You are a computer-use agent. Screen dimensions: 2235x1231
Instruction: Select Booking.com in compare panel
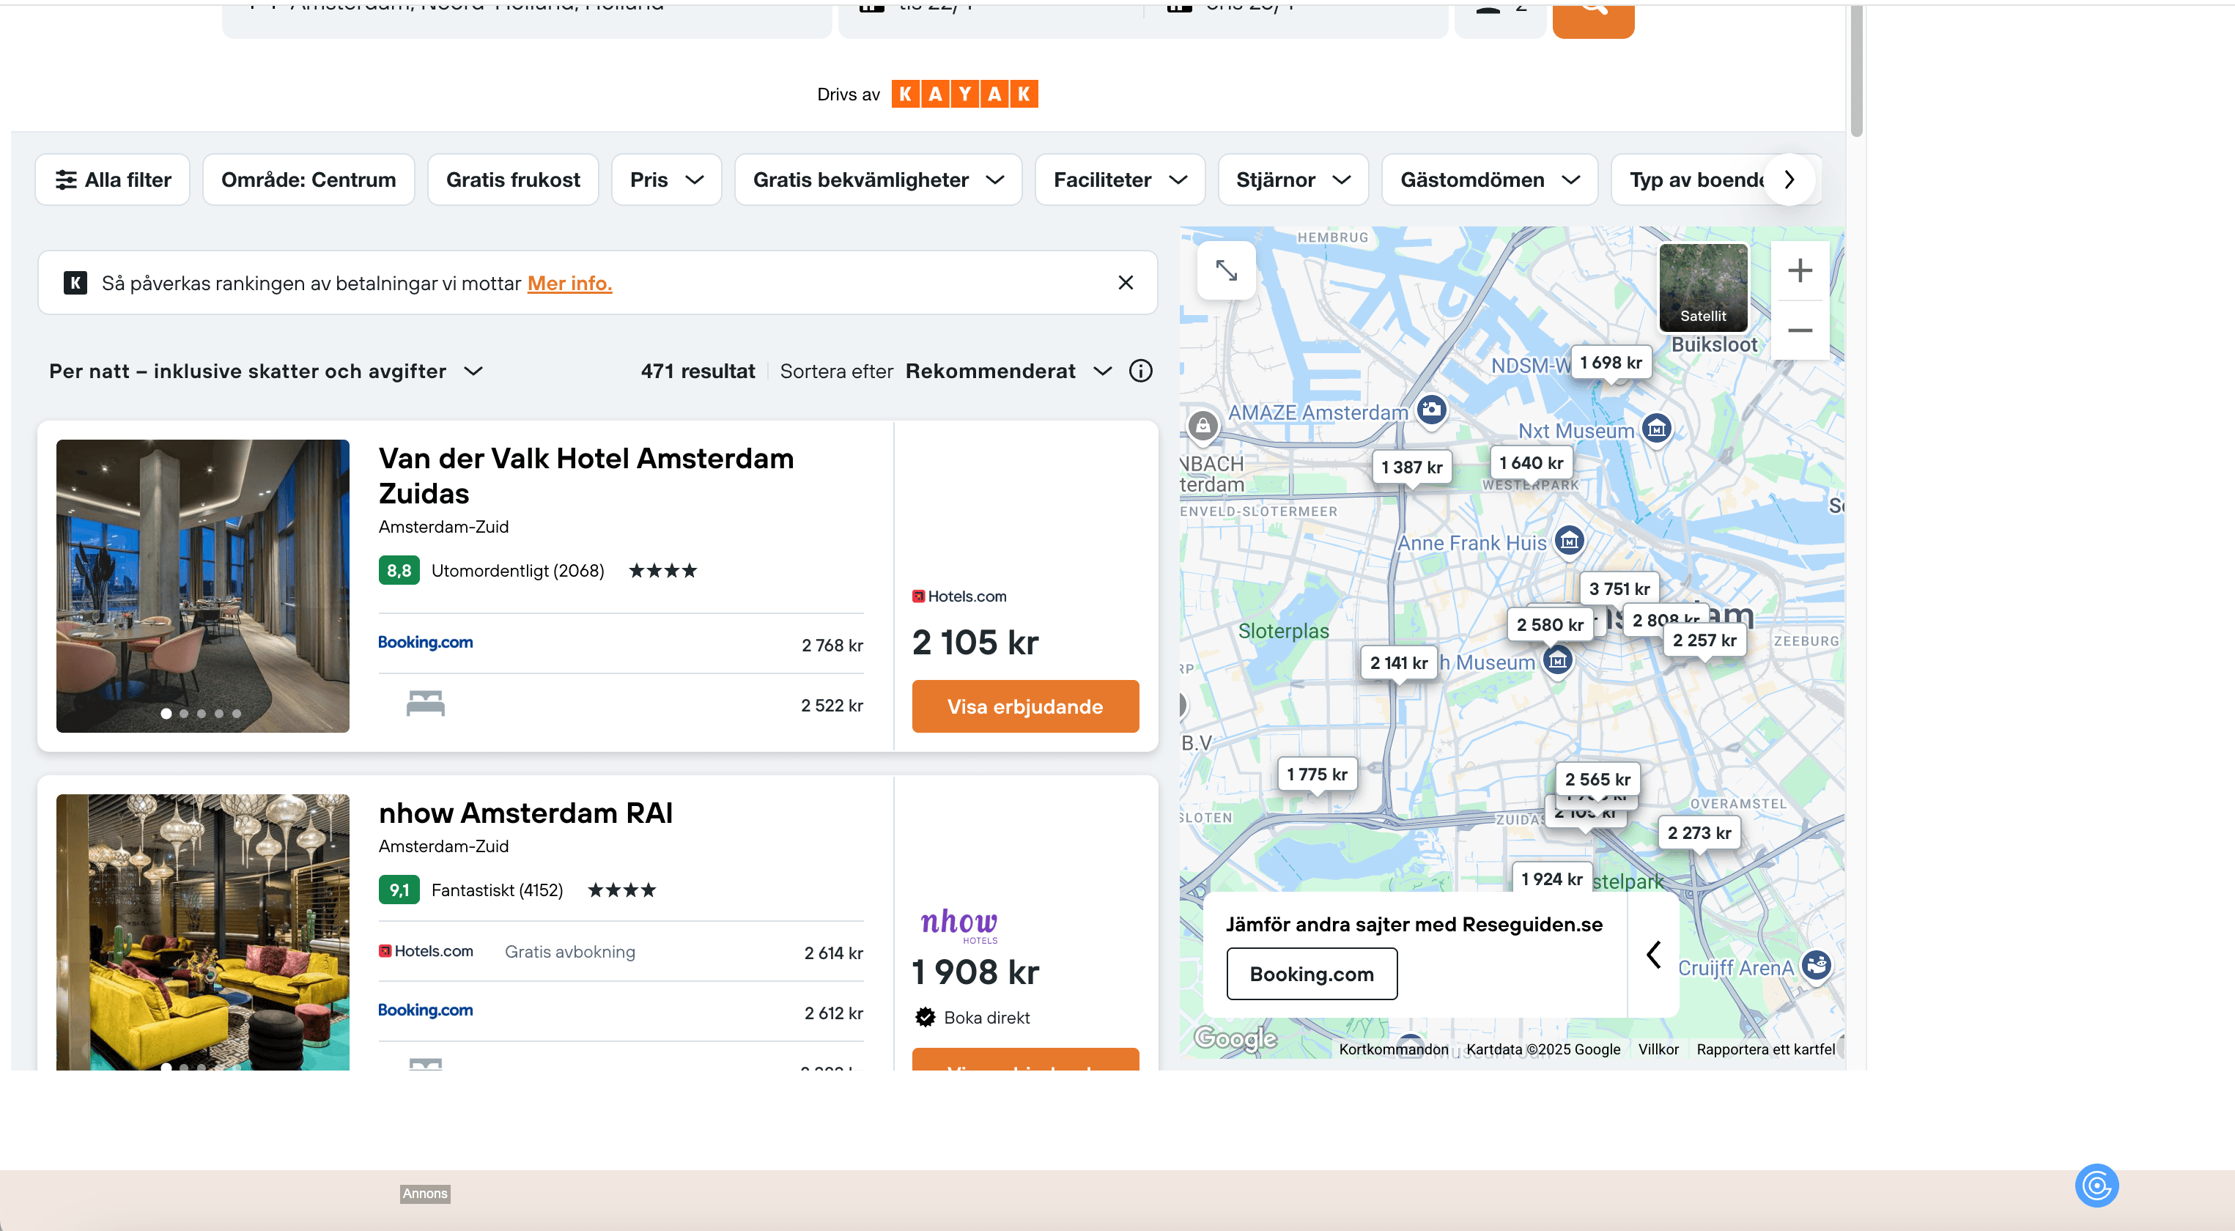1311,973
